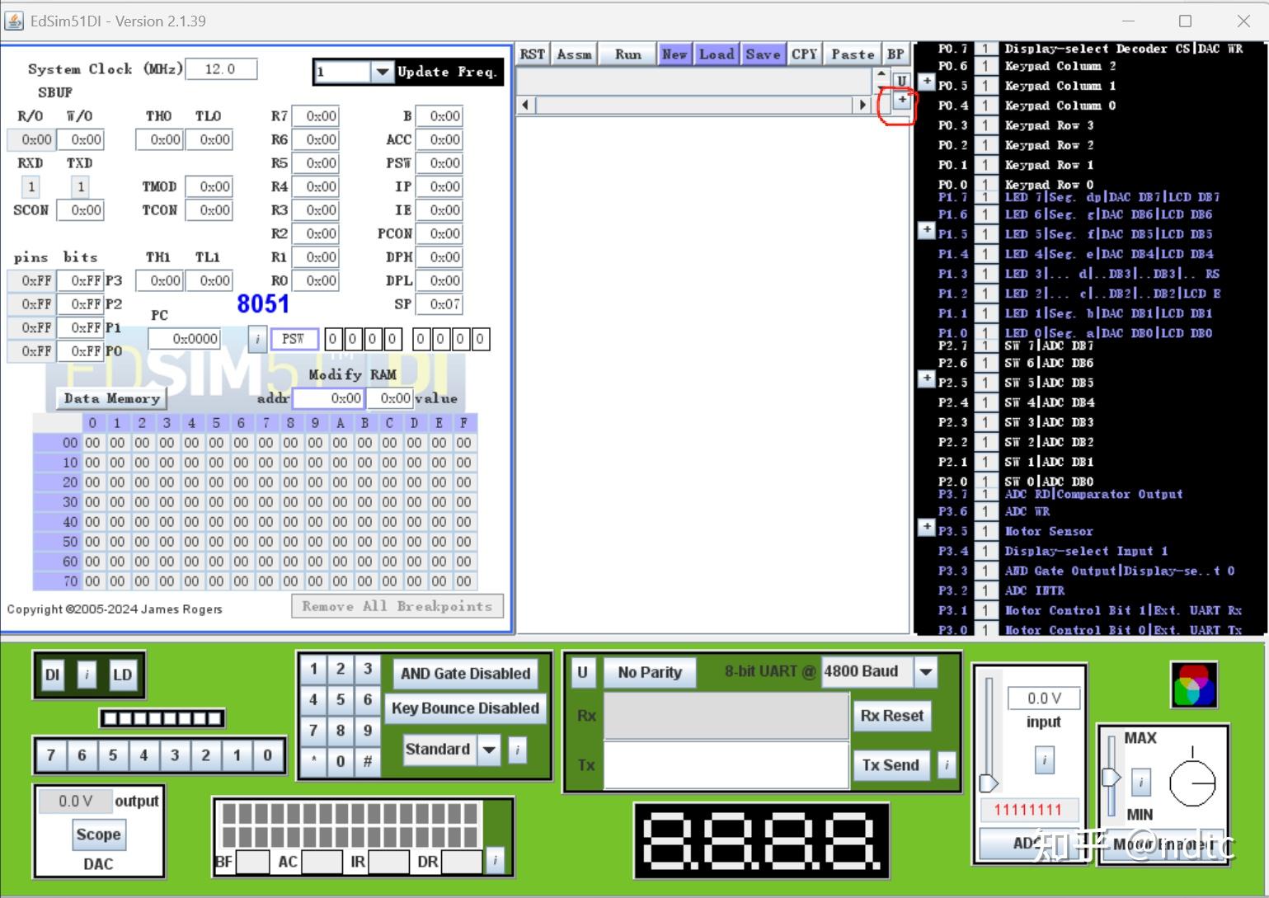This screenshot has height=898, width=1269.
Task: Toggle Motor Enabled at the bottom right
Action: pyautogui.click(x=1163, y=845)
